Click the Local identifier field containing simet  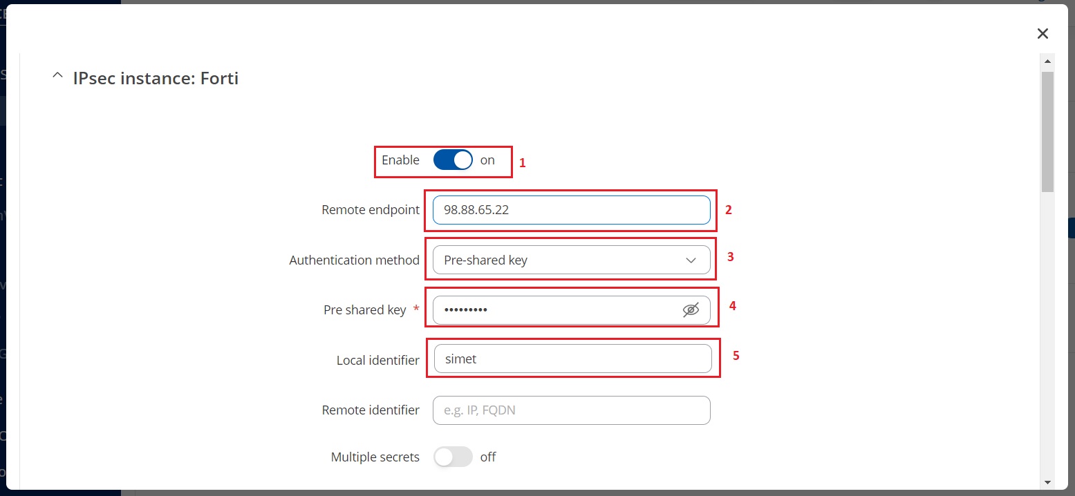572,359
